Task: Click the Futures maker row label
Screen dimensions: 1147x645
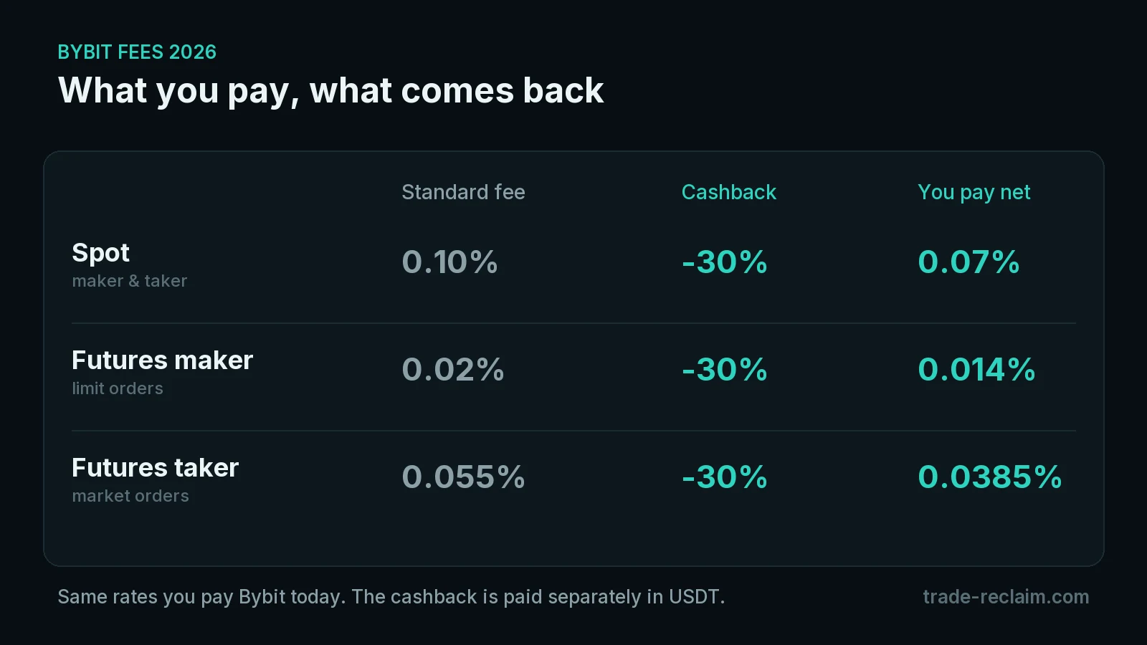Action: [x=162, y=360]
